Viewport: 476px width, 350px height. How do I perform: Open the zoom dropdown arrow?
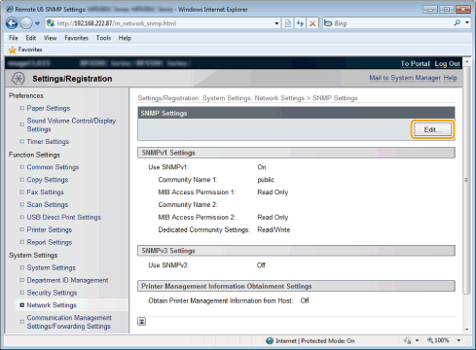(x=458, y=340)
